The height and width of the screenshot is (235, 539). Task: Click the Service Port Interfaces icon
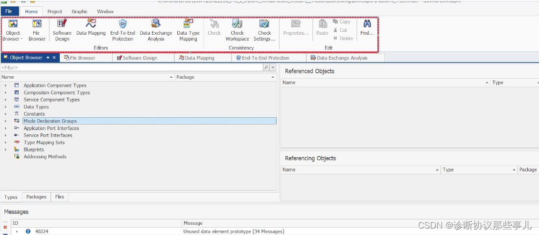[17, 135]
